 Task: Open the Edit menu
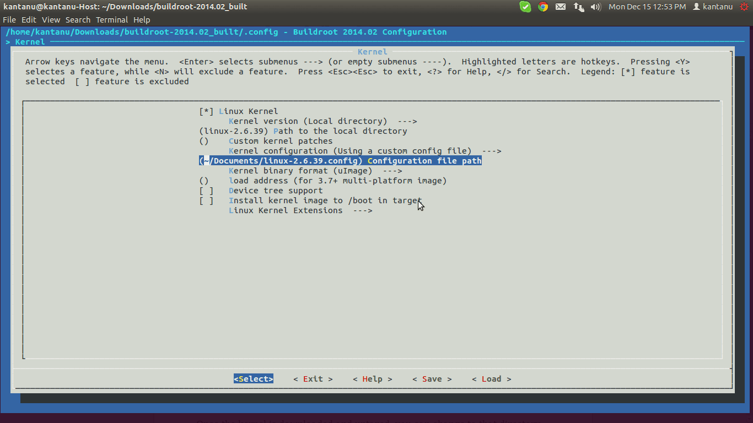[29, 20]
